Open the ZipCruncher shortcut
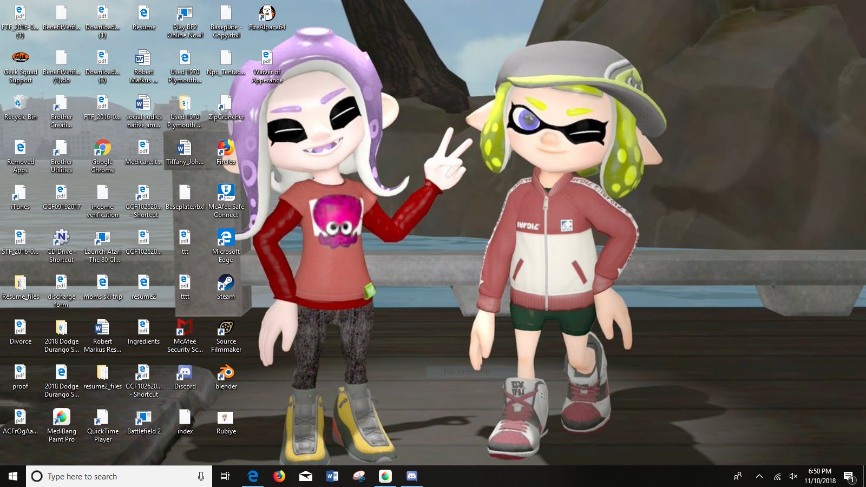The image size is (866, 487). point(226,107)
